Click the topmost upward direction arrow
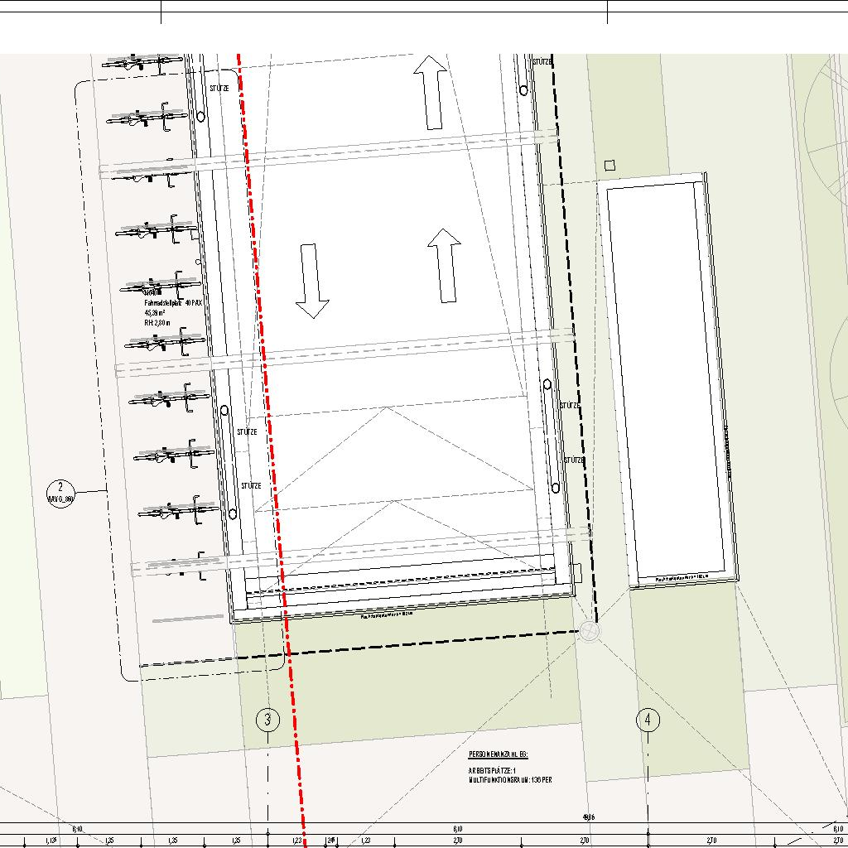Image resolution: width=848 pixels, height=848 pixels. [x=431, y=91]
